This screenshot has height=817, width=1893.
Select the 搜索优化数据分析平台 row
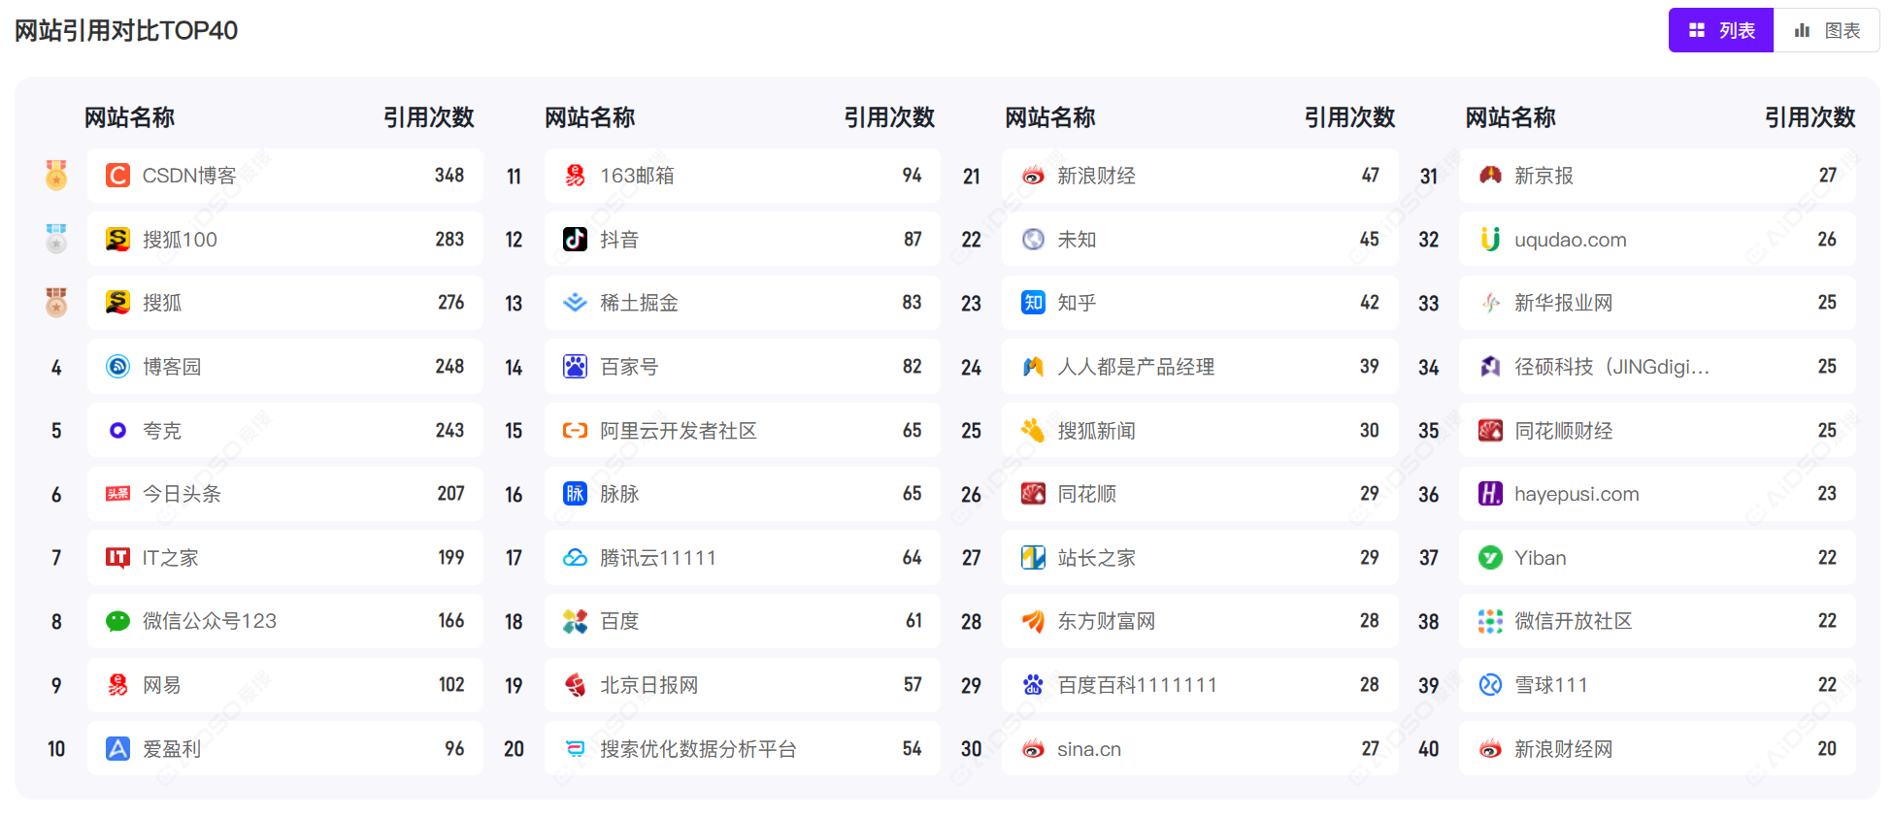[742, 748]
